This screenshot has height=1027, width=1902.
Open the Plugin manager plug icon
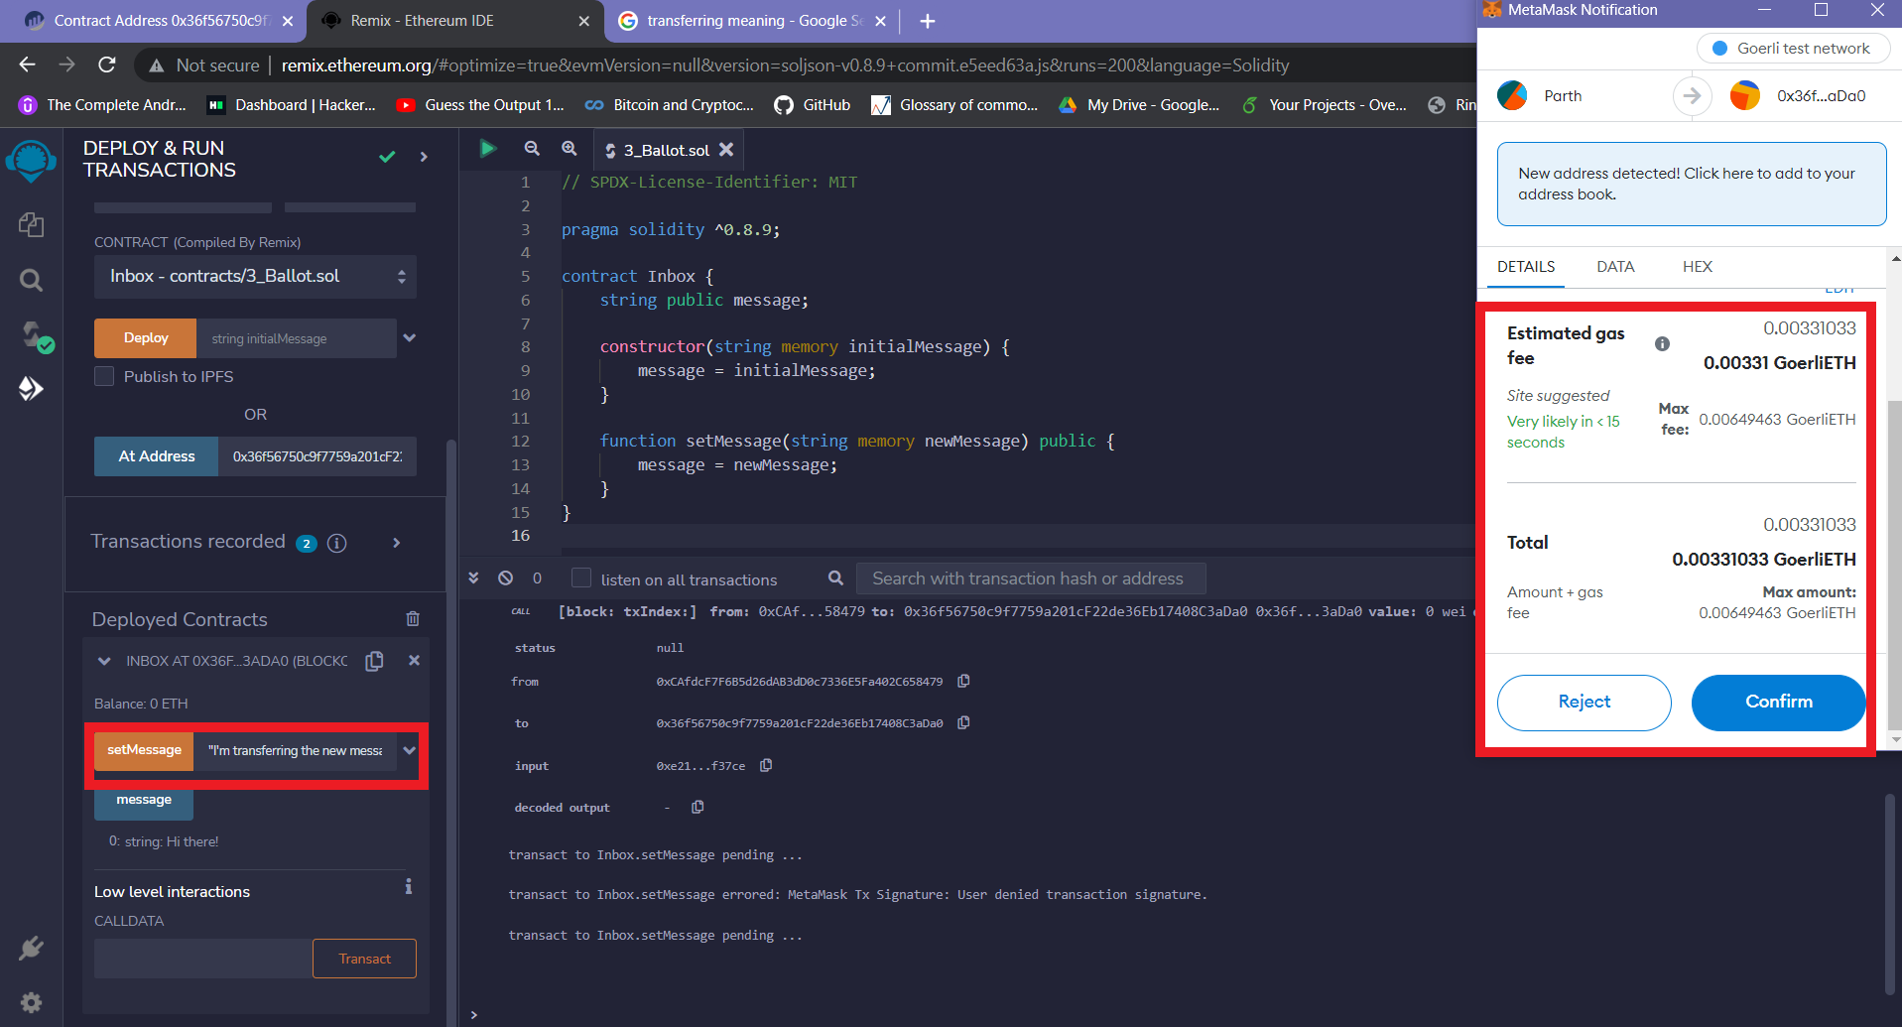31,949
